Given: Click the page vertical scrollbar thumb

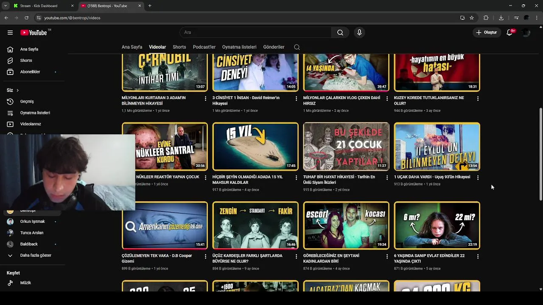Looking at the screenshot, I should tap(540, 155).
